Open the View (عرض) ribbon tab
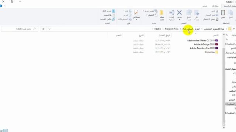Image resolution: width=236 pixels, height=132 pixels. point(205,6)
